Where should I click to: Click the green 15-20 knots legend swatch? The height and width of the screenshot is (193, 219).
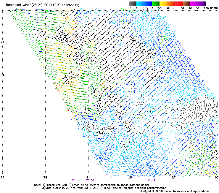tap(156, 4)
